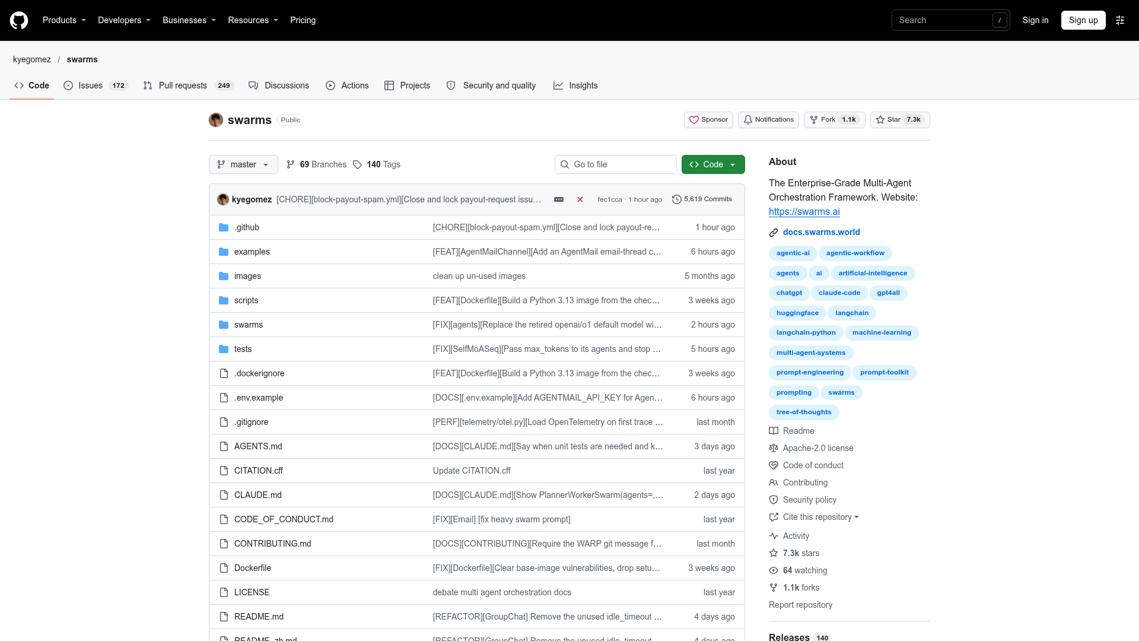Open the Actions tab
The width and height of the screenshot is (1139, 641).
[347, 85]
